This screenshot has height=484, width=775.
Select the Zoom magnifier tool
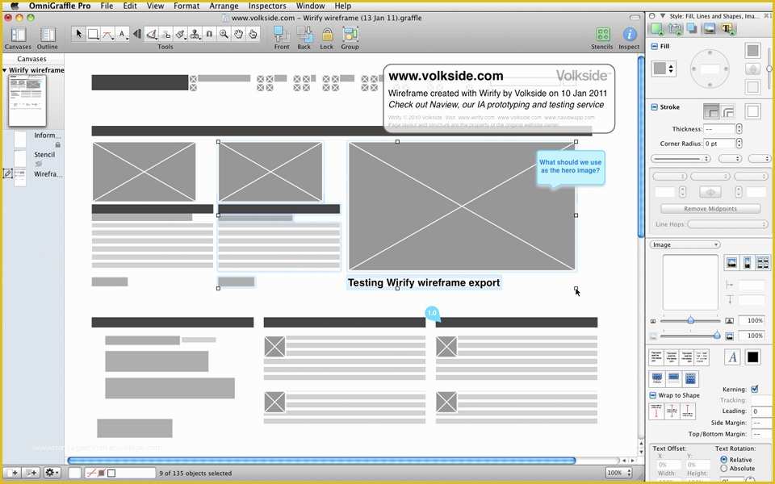point(224,34)
